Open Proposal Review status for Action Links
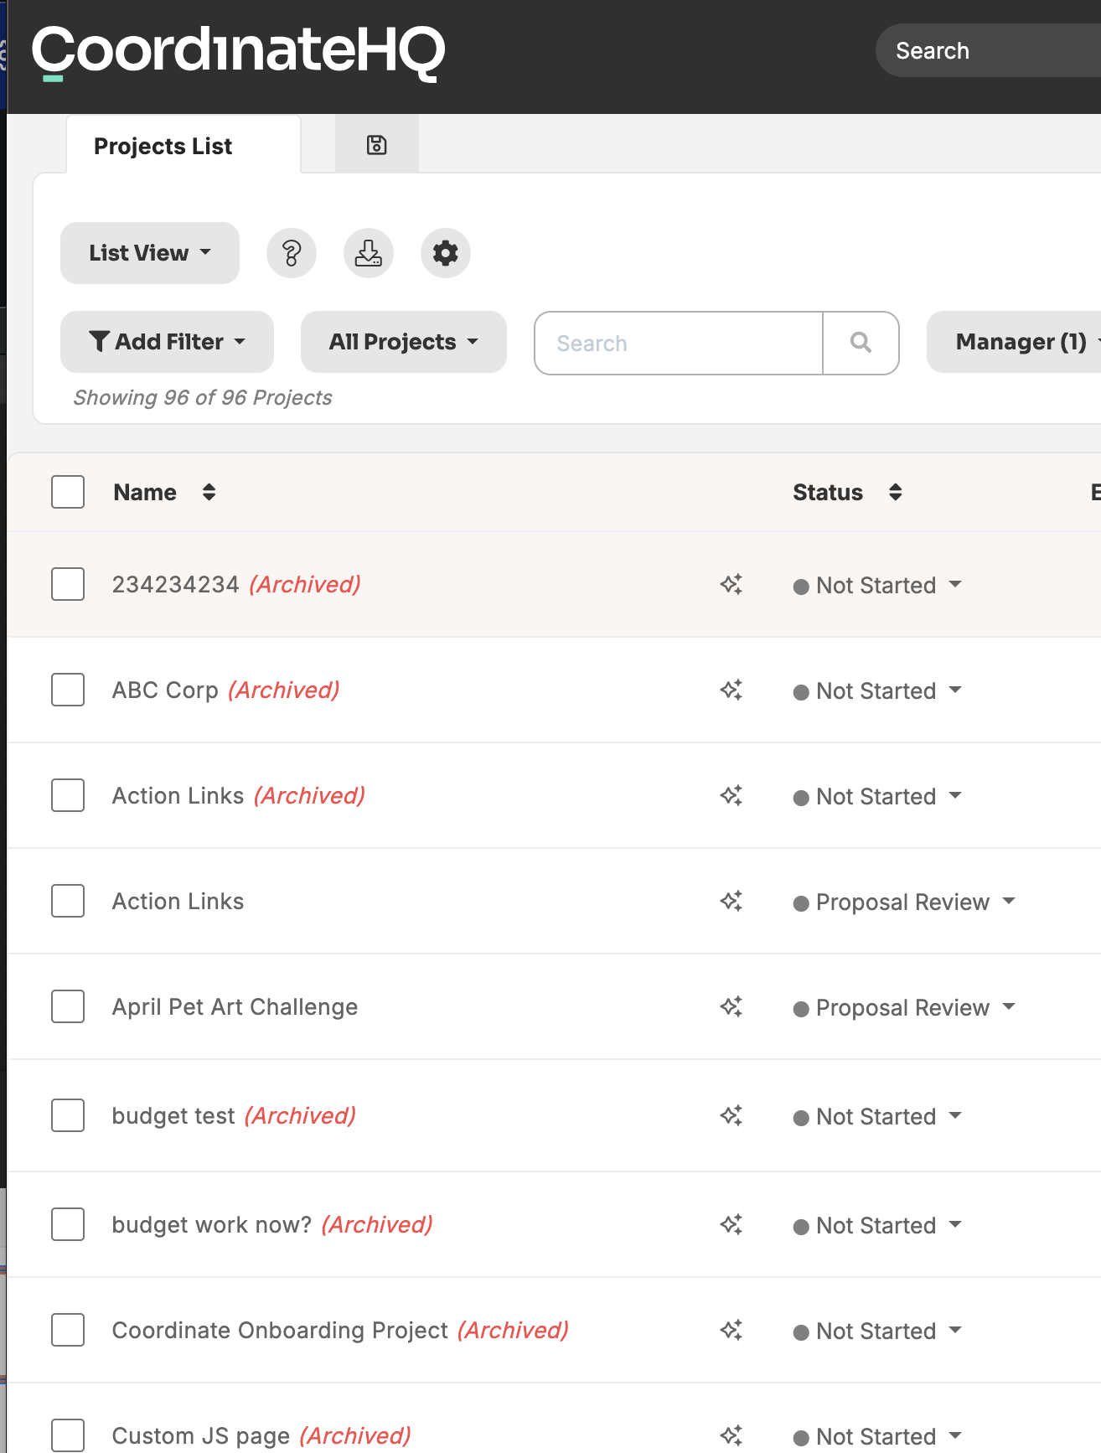Screen dimensions: 1101x1453 904,902
